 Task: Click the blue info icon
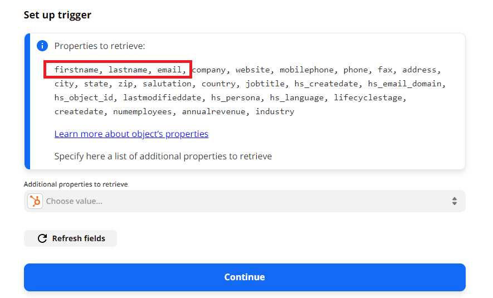[42, 46]
